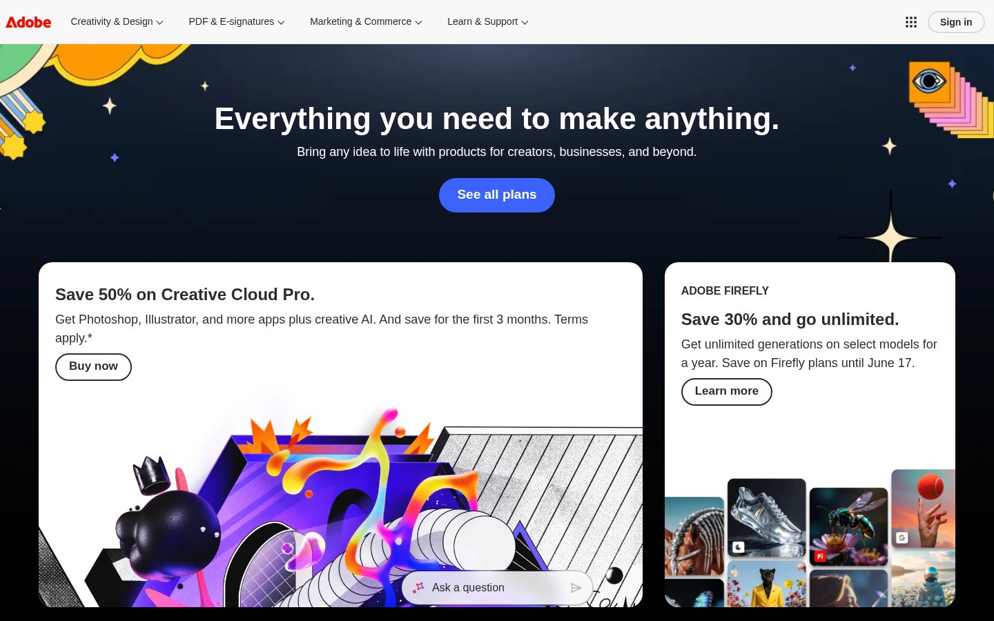Click Learn more about Firefly offer
994x621 pixels.
[x=726, y=392]
